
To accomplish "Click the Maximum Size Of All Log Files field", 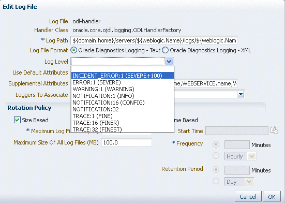I will tap(127, 142).
